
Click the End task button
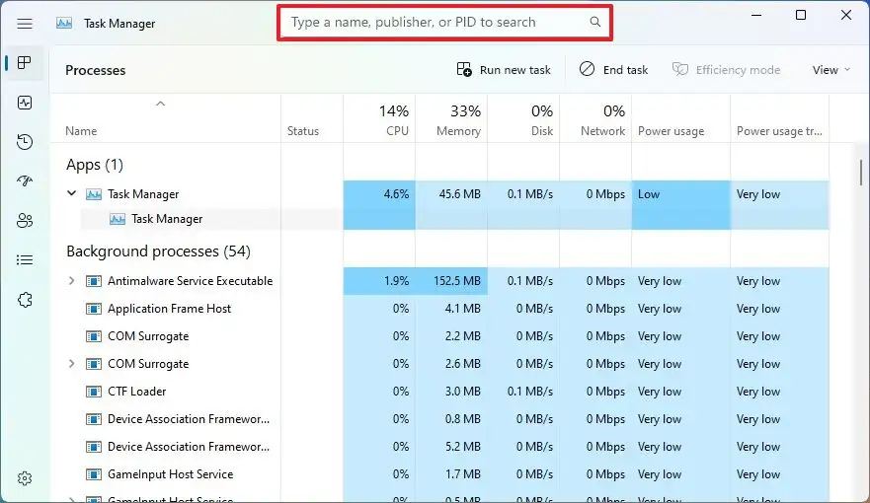tap(613, 70)
